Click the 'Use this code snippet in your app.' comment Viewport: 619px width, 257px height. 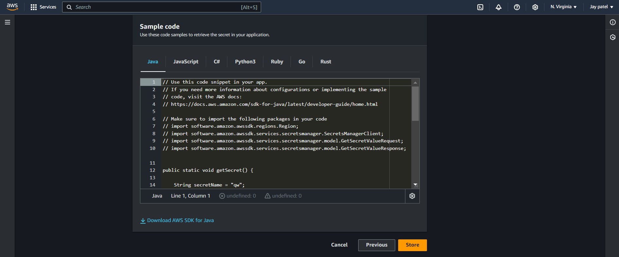[x=215, y=82]
